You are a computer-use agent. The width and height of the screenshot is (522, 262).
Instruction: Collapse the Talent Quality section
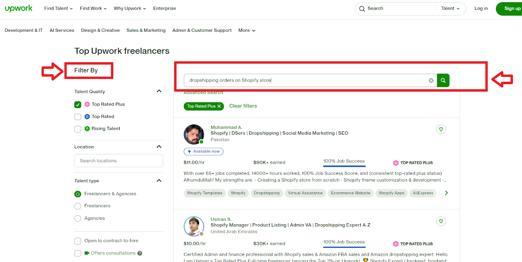159,91
